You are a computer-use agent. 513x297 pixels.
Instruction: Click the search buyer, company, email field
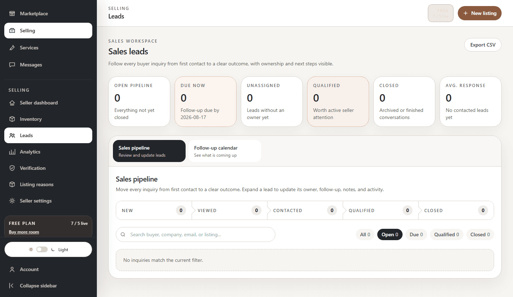[196, 234]
